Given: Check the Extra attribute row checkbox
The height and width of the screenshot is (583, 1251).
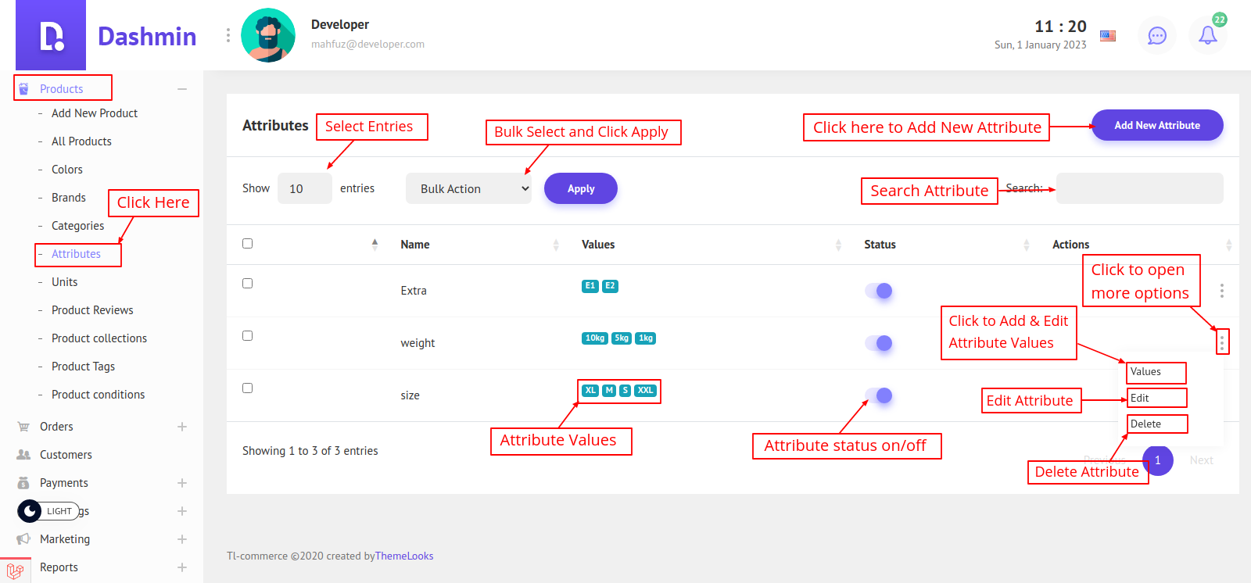Looking at the screenshot, I should click(247, 284).
